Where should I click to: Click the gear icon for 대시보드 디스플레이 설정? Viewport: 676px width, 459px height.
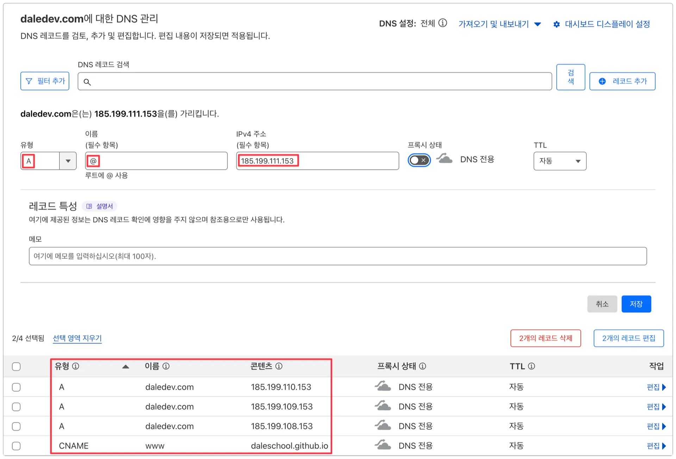pos(557,24)
